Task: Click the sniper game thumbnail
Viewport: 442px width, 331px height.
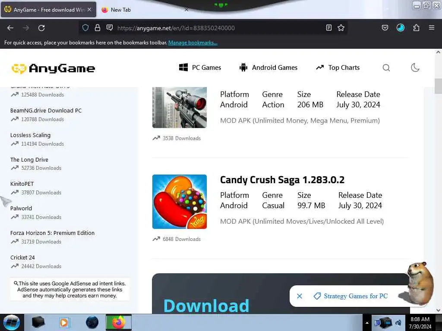Action: point(180,107)
